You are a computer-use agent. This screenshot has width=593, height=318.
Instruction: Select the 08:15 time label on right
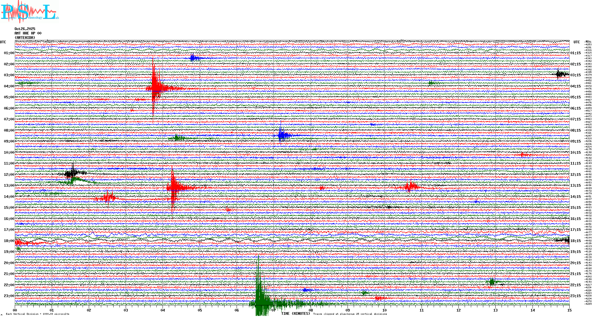(575, 130)
